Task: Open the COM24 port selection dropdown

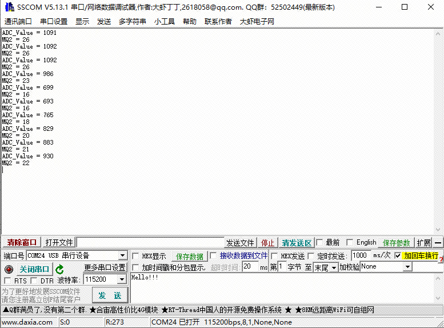Action: pyautogui.click(x=123, y=256)
